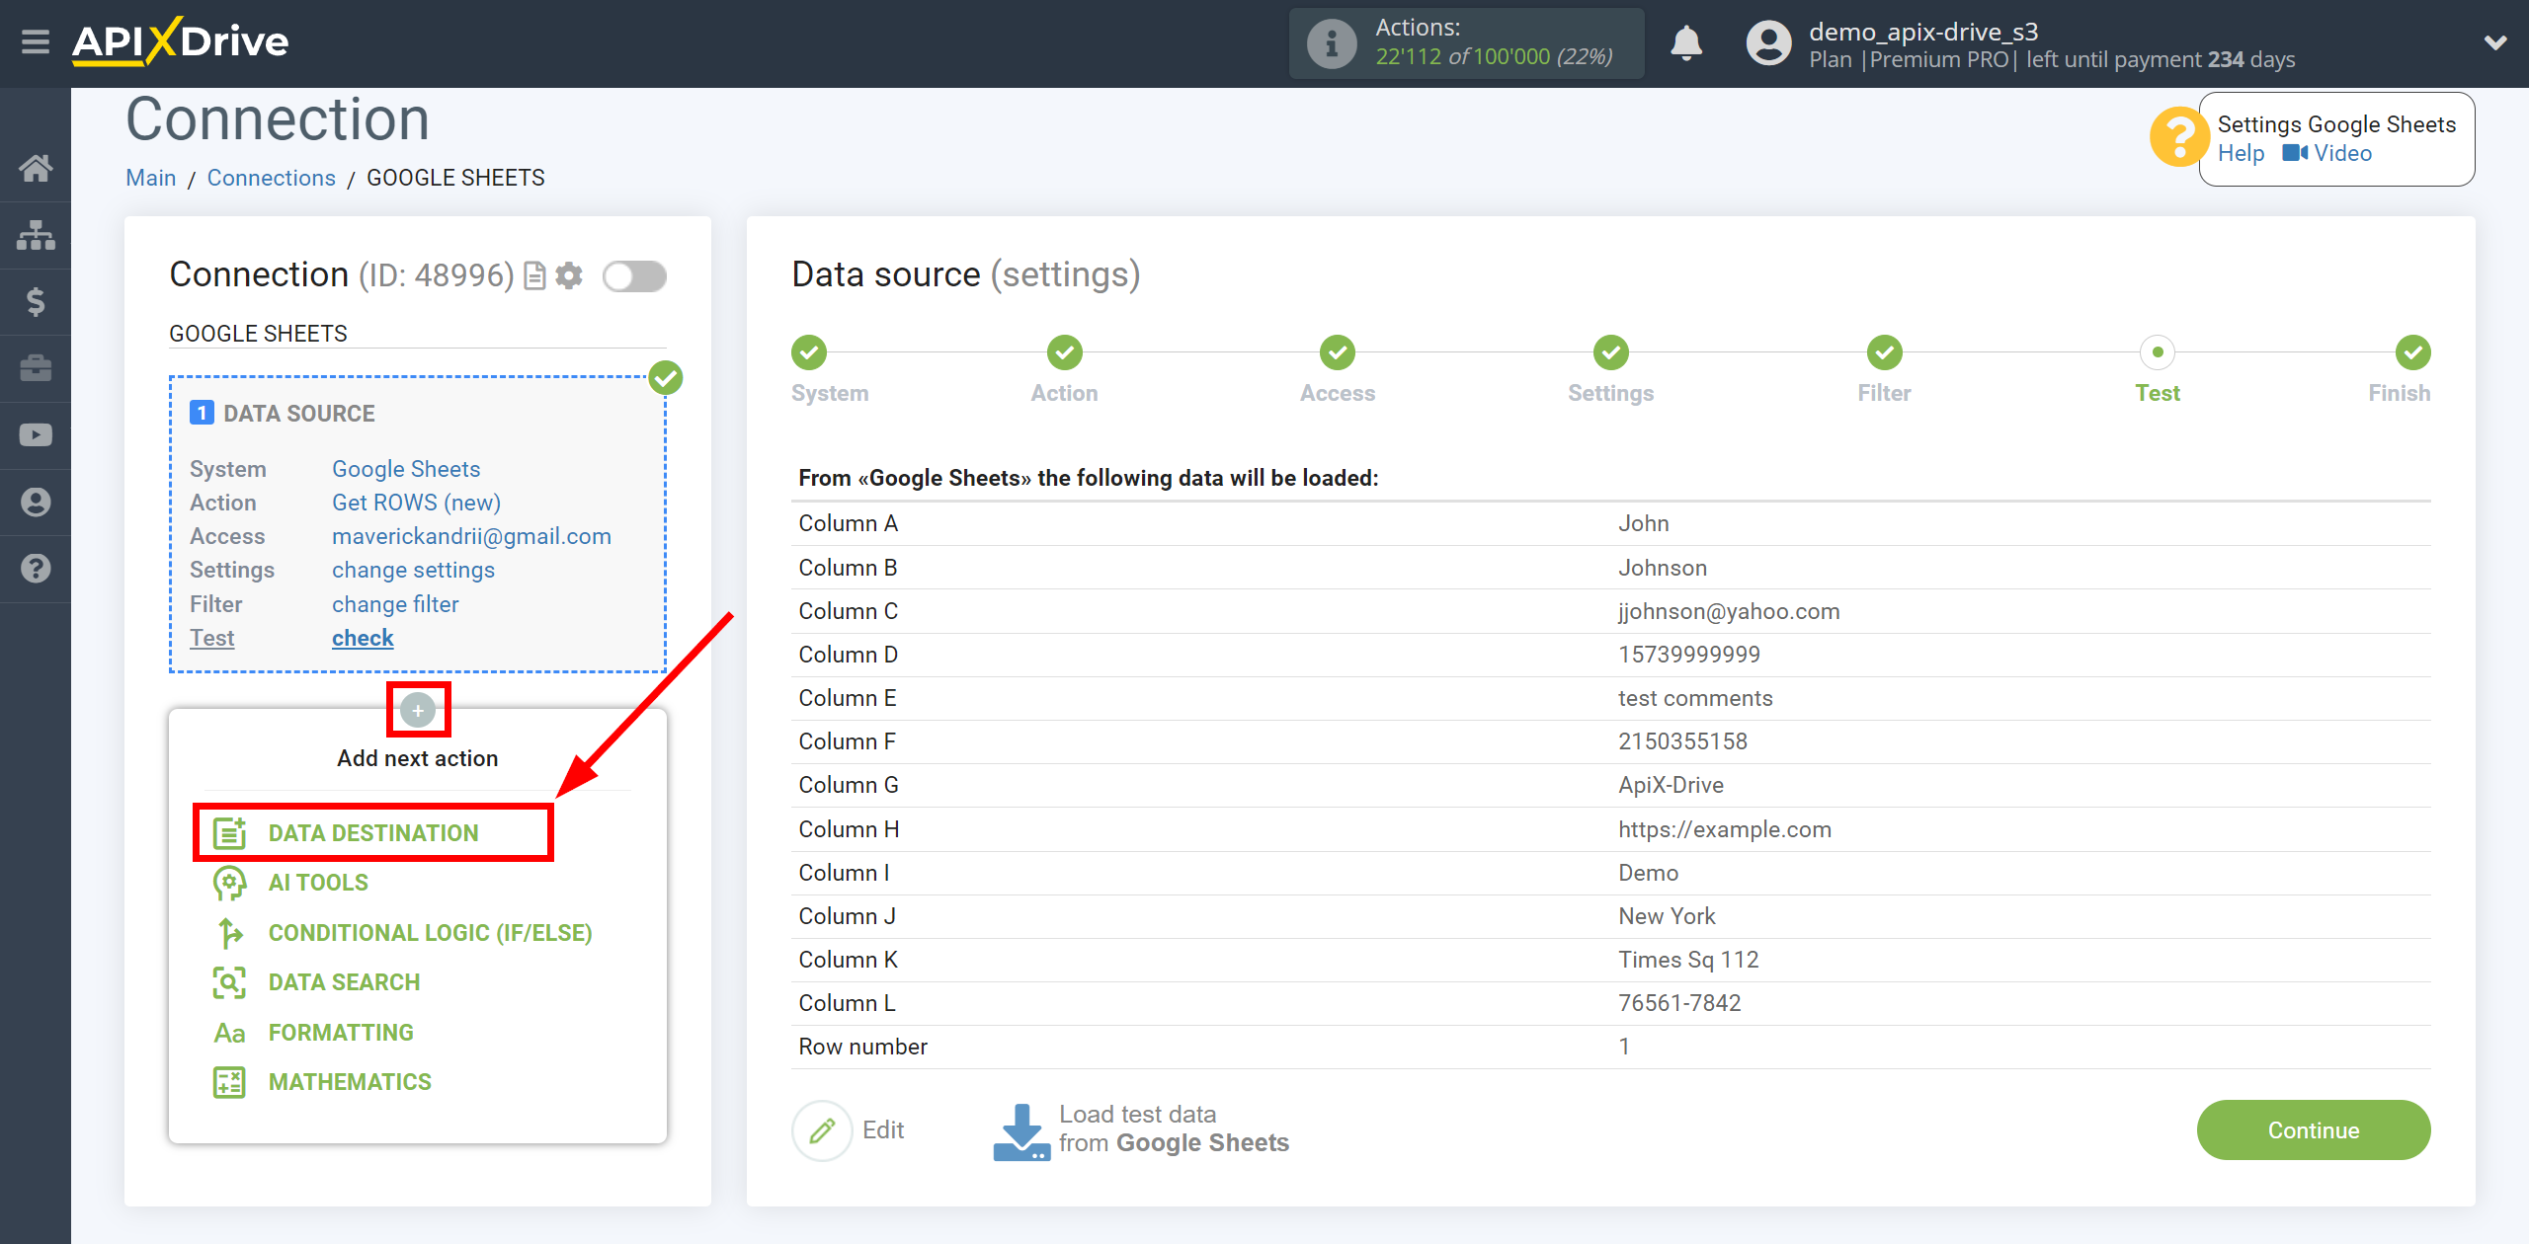Select MATHEMATICS option

322,1082
